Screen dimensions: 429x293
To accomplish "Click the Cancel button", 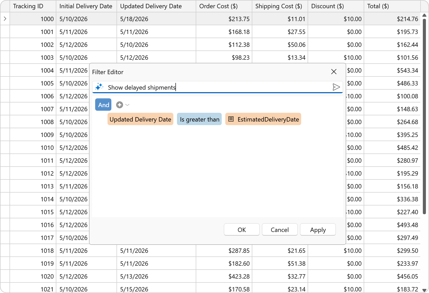I will tap(280, 229).
